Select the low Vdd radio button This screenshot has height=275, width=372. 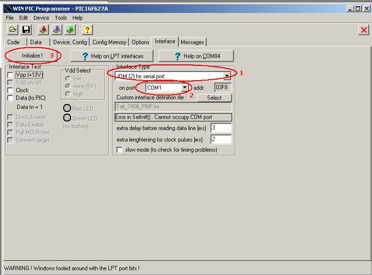68,79
